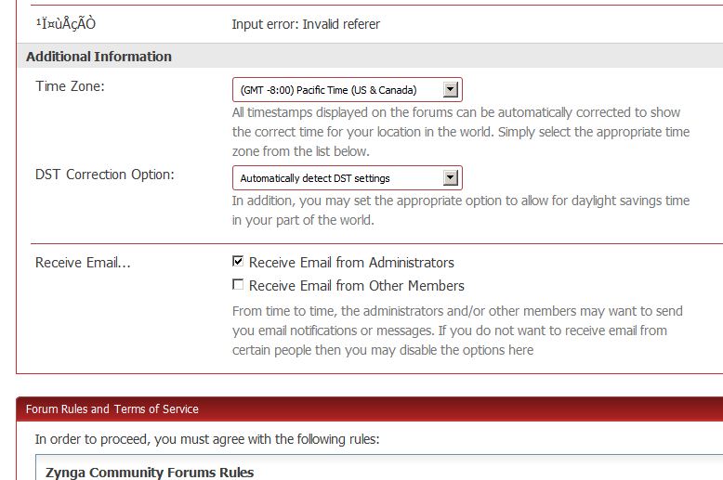The height and width of the screenshot is (480, 723).
Task: Click the Receive Email from Other Members label
Action: (357, 286)
